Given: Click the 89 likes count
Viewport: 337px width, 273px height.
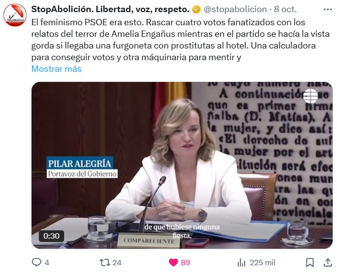Looking at the screenshot, I should point(185,263).
